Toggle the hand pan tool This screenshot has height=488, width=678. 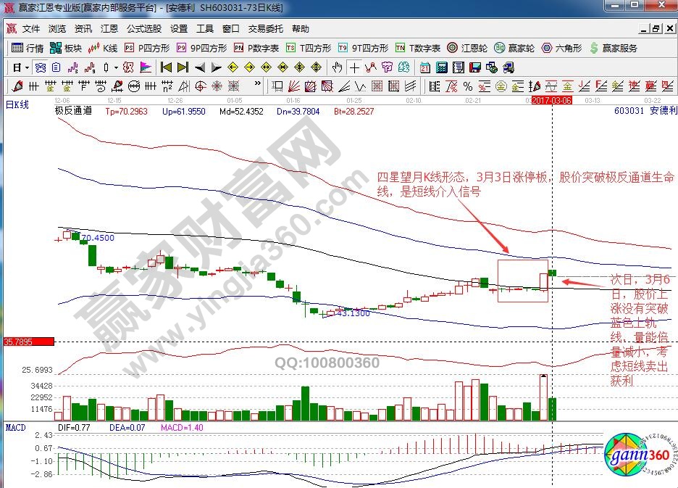pos(337,67)
